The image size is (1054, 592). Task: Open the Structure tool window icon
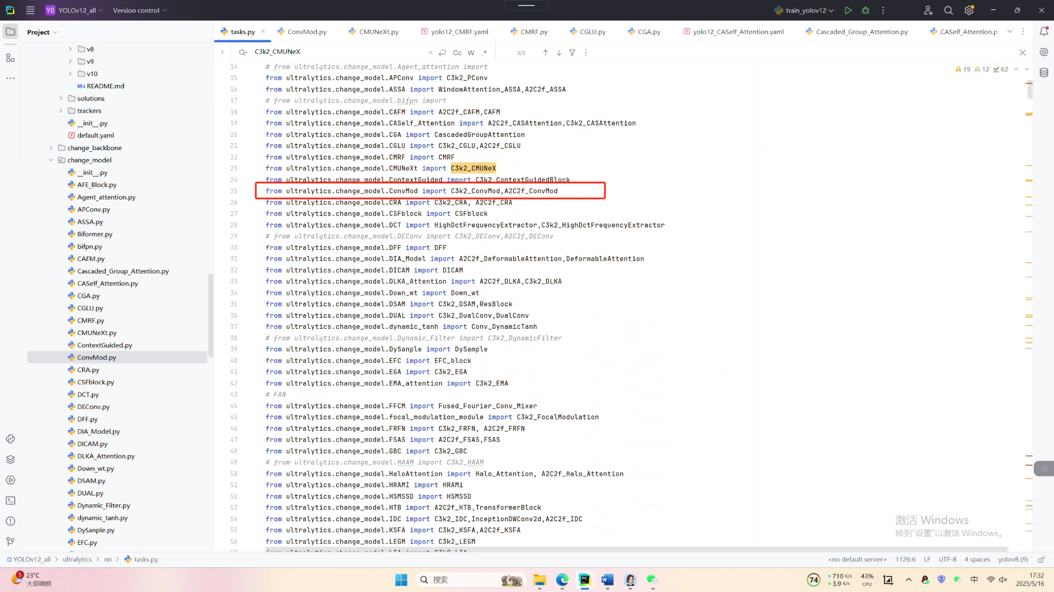[x=10, y=58]
